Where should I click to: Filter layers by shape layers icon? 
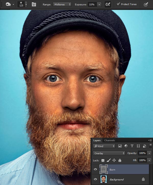coord(138,146)
